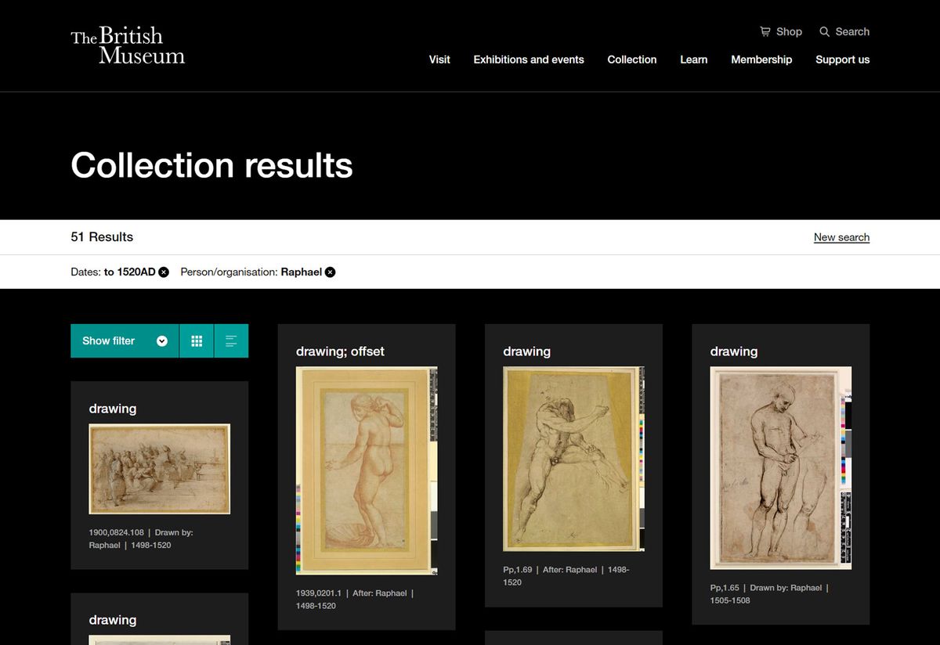Viewport: 940px width, 645px height.
Task: Remove the Raphael person filter
Action: [x=330, y=272]
